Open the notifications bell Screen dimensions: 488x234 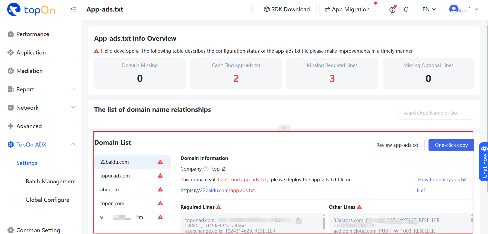(x=406, y=9)
